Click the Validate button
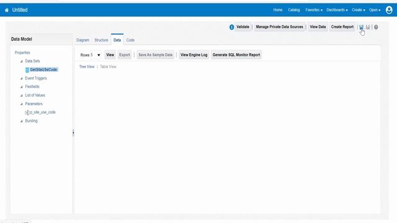This screenshot has width=397, height=223. pyautogui.click(x=243, y=27)
